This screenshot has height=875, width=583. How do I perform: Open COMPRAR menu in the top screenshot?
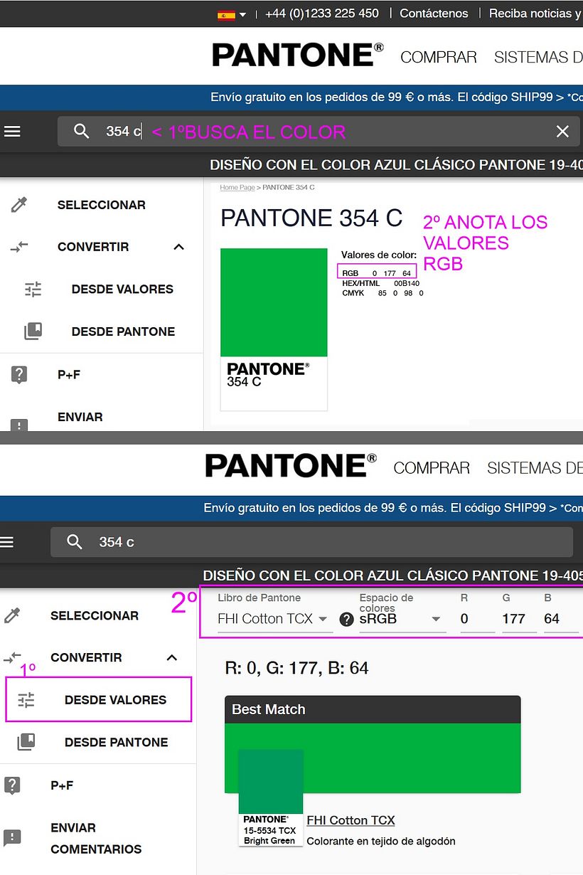pos(439,58)
